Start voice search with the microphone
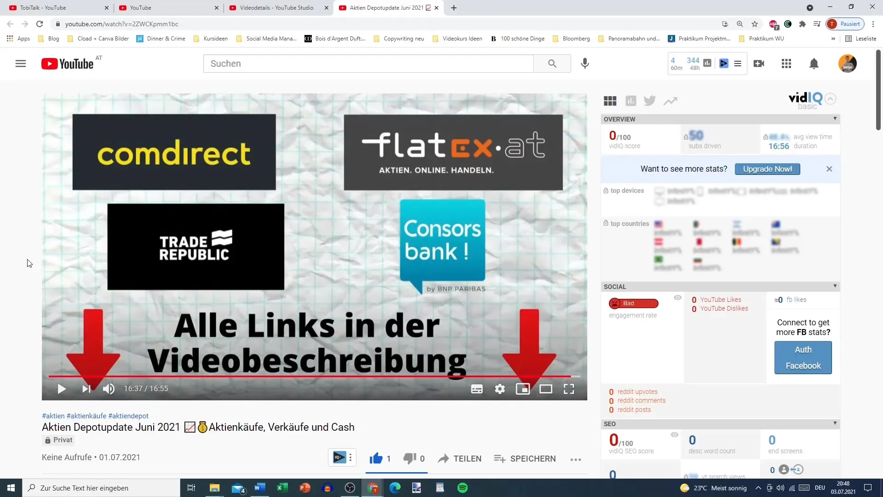This screenshot has width=883, height=497. click(585, 64)
